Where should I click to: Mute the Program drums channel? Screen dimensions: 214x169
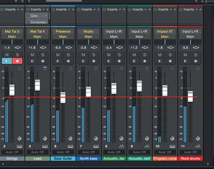(x=160, y=55)
